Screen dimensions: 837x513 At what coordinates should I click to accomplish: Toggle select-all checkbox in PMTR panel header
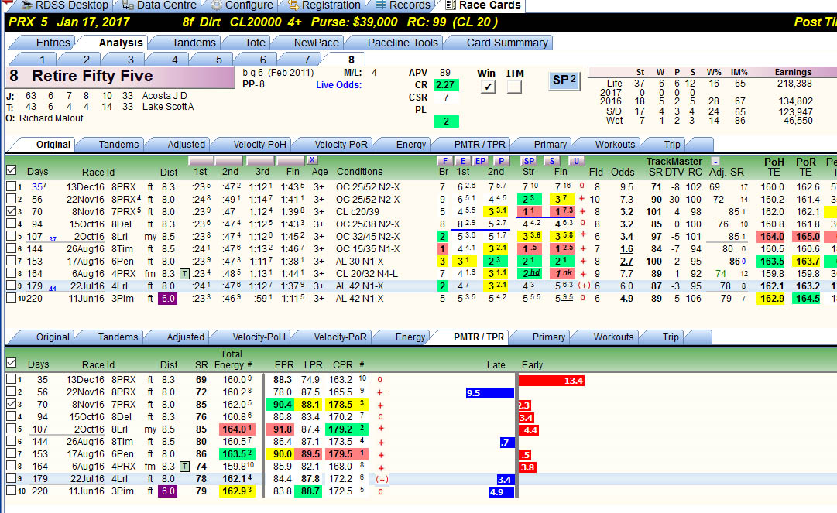11,363
